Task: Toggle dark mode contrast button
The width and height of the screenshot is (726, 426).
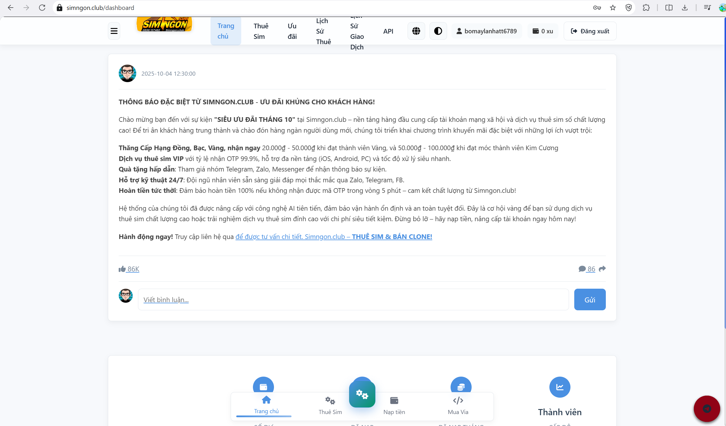Action: coord(438,31)
